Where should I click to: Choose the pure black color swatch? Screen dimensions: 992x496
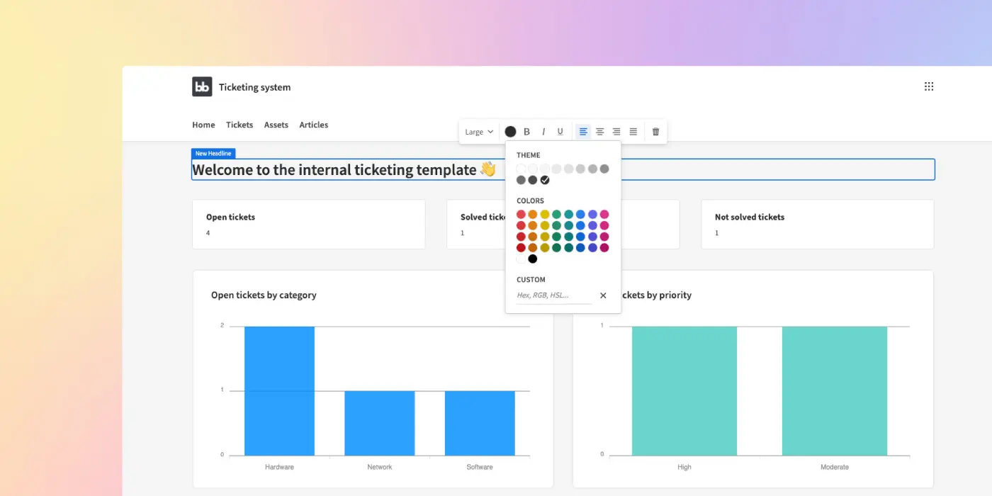coord(533,259)
